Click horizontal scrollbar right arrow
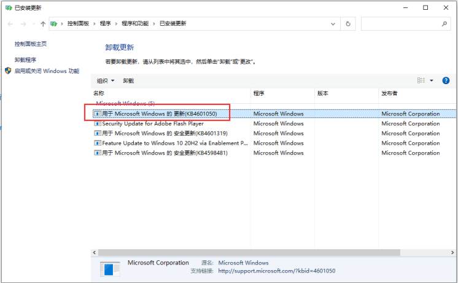458x283 pixels. point(452,252)
